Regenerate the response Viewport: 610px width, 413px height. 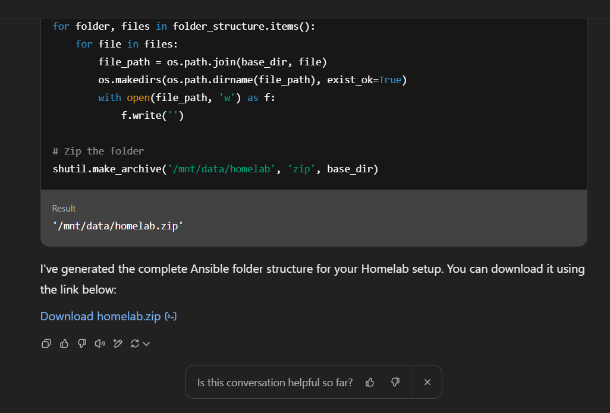(x=135, y=343)
